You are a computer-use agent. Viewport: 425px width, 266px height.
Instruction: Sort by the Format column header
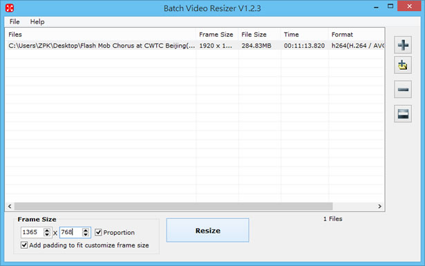tap(357, 35)
